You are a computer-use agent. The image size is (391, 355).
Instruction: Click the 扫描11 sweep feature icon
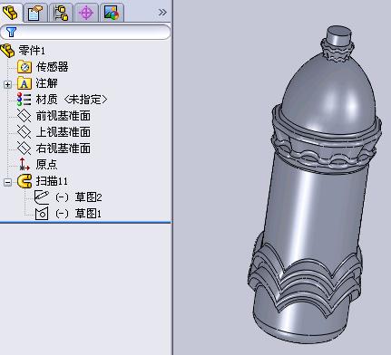24,181
